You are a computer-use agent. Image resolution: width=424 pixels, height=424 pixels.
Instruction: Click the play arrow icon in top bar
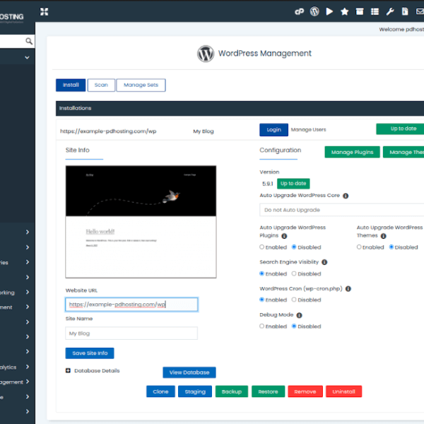329,11
